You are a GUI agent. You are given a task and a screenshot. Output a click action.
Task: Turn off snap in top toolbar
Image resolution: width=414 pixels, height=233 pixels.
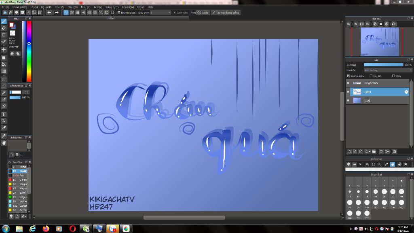tap(66, 13)
